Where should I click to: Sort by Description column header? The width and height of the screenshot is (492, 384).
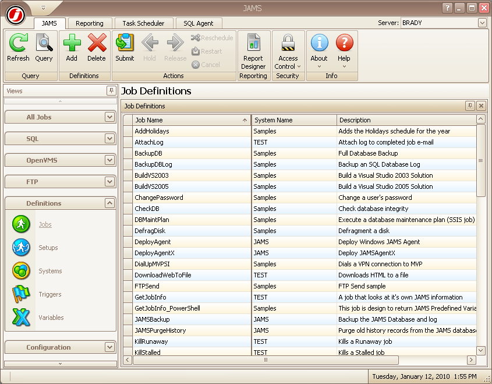pyautogui.click(x=406, y=120)
